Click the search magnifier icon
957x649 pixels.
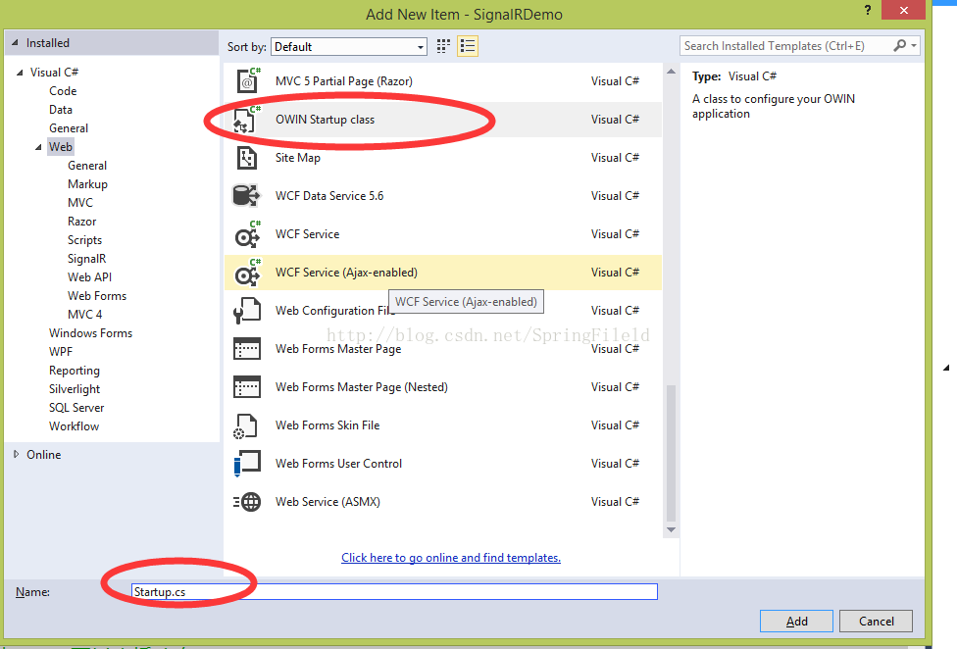click(899, 46)
